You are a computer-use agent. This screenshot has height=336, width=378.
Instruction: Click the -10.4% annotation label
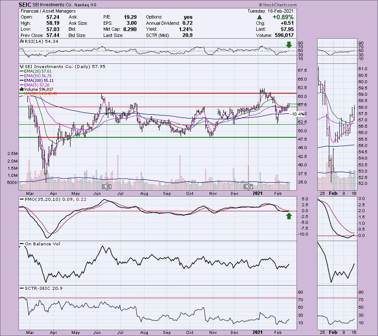[298, 114]
